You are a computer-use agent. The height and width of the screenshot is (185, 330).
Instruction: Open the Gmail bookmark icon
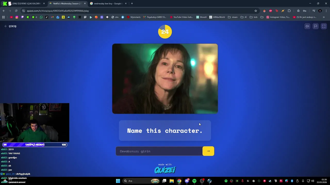tap(52, 17)
